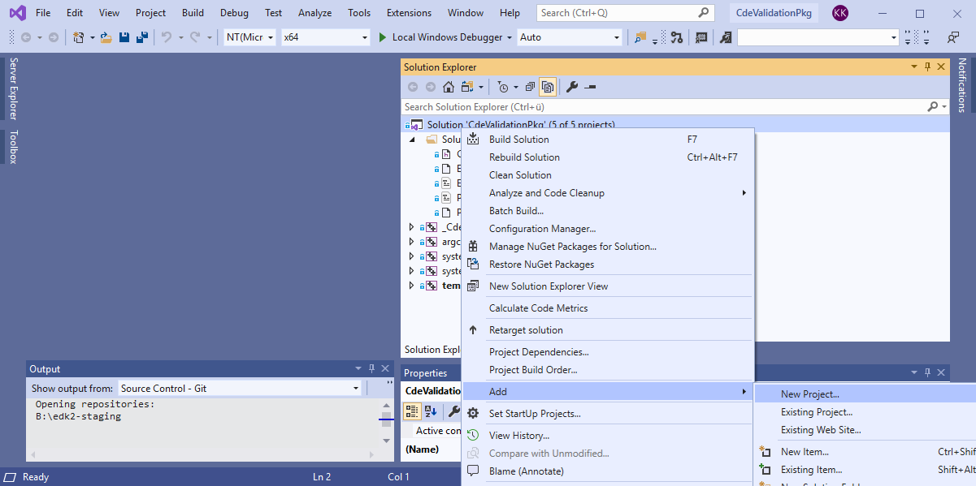Viewport: 976px width, 486px height.
Task: Pin the Solution Explorer panel
Action: pyautogui.click(x=928, y=67)
